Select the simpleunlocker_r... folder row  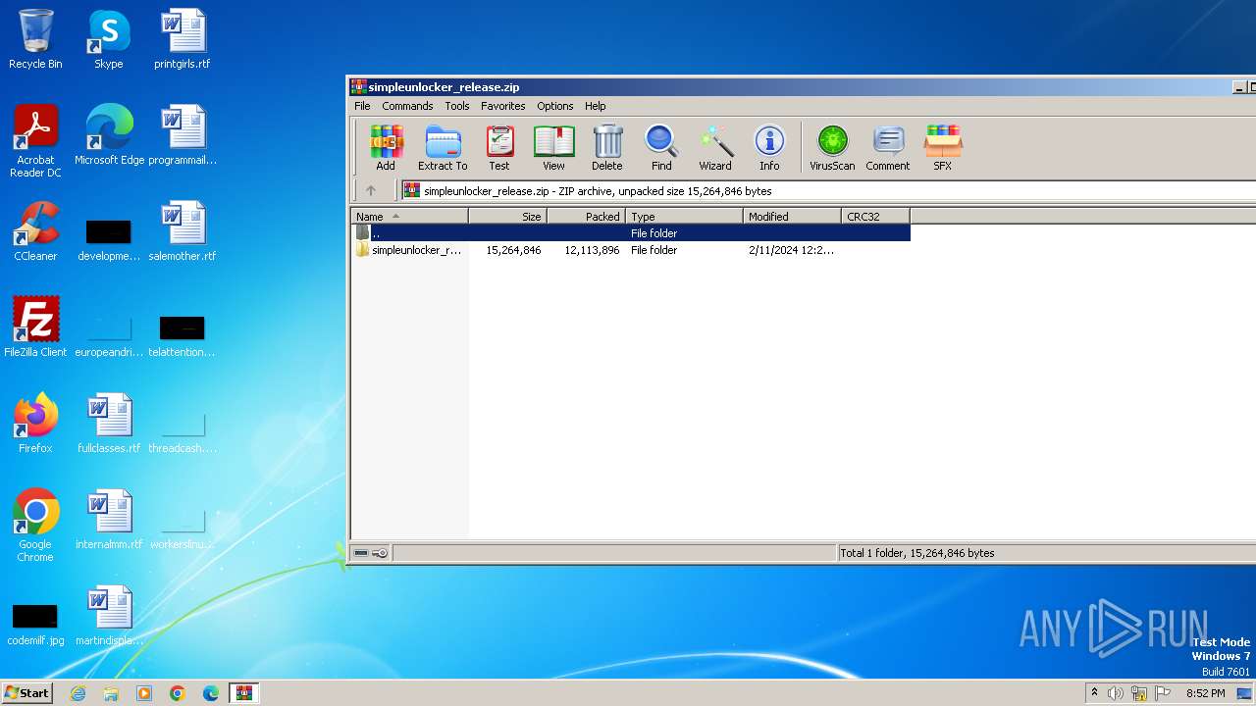click(x=631, y=250)
